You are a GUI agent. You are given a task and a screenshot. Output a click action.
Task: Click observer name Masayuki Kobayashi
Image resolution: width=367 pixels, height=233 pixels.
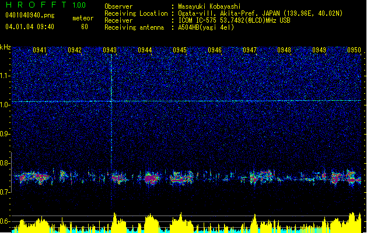click(209, 6)
